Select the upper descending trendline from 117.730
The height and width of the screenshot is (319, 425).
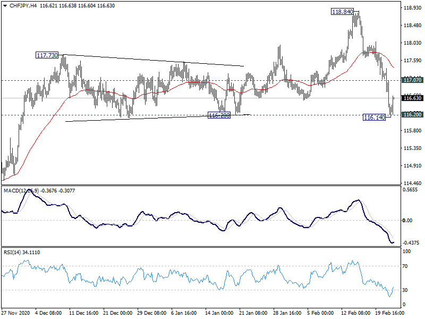pos(154,60)
